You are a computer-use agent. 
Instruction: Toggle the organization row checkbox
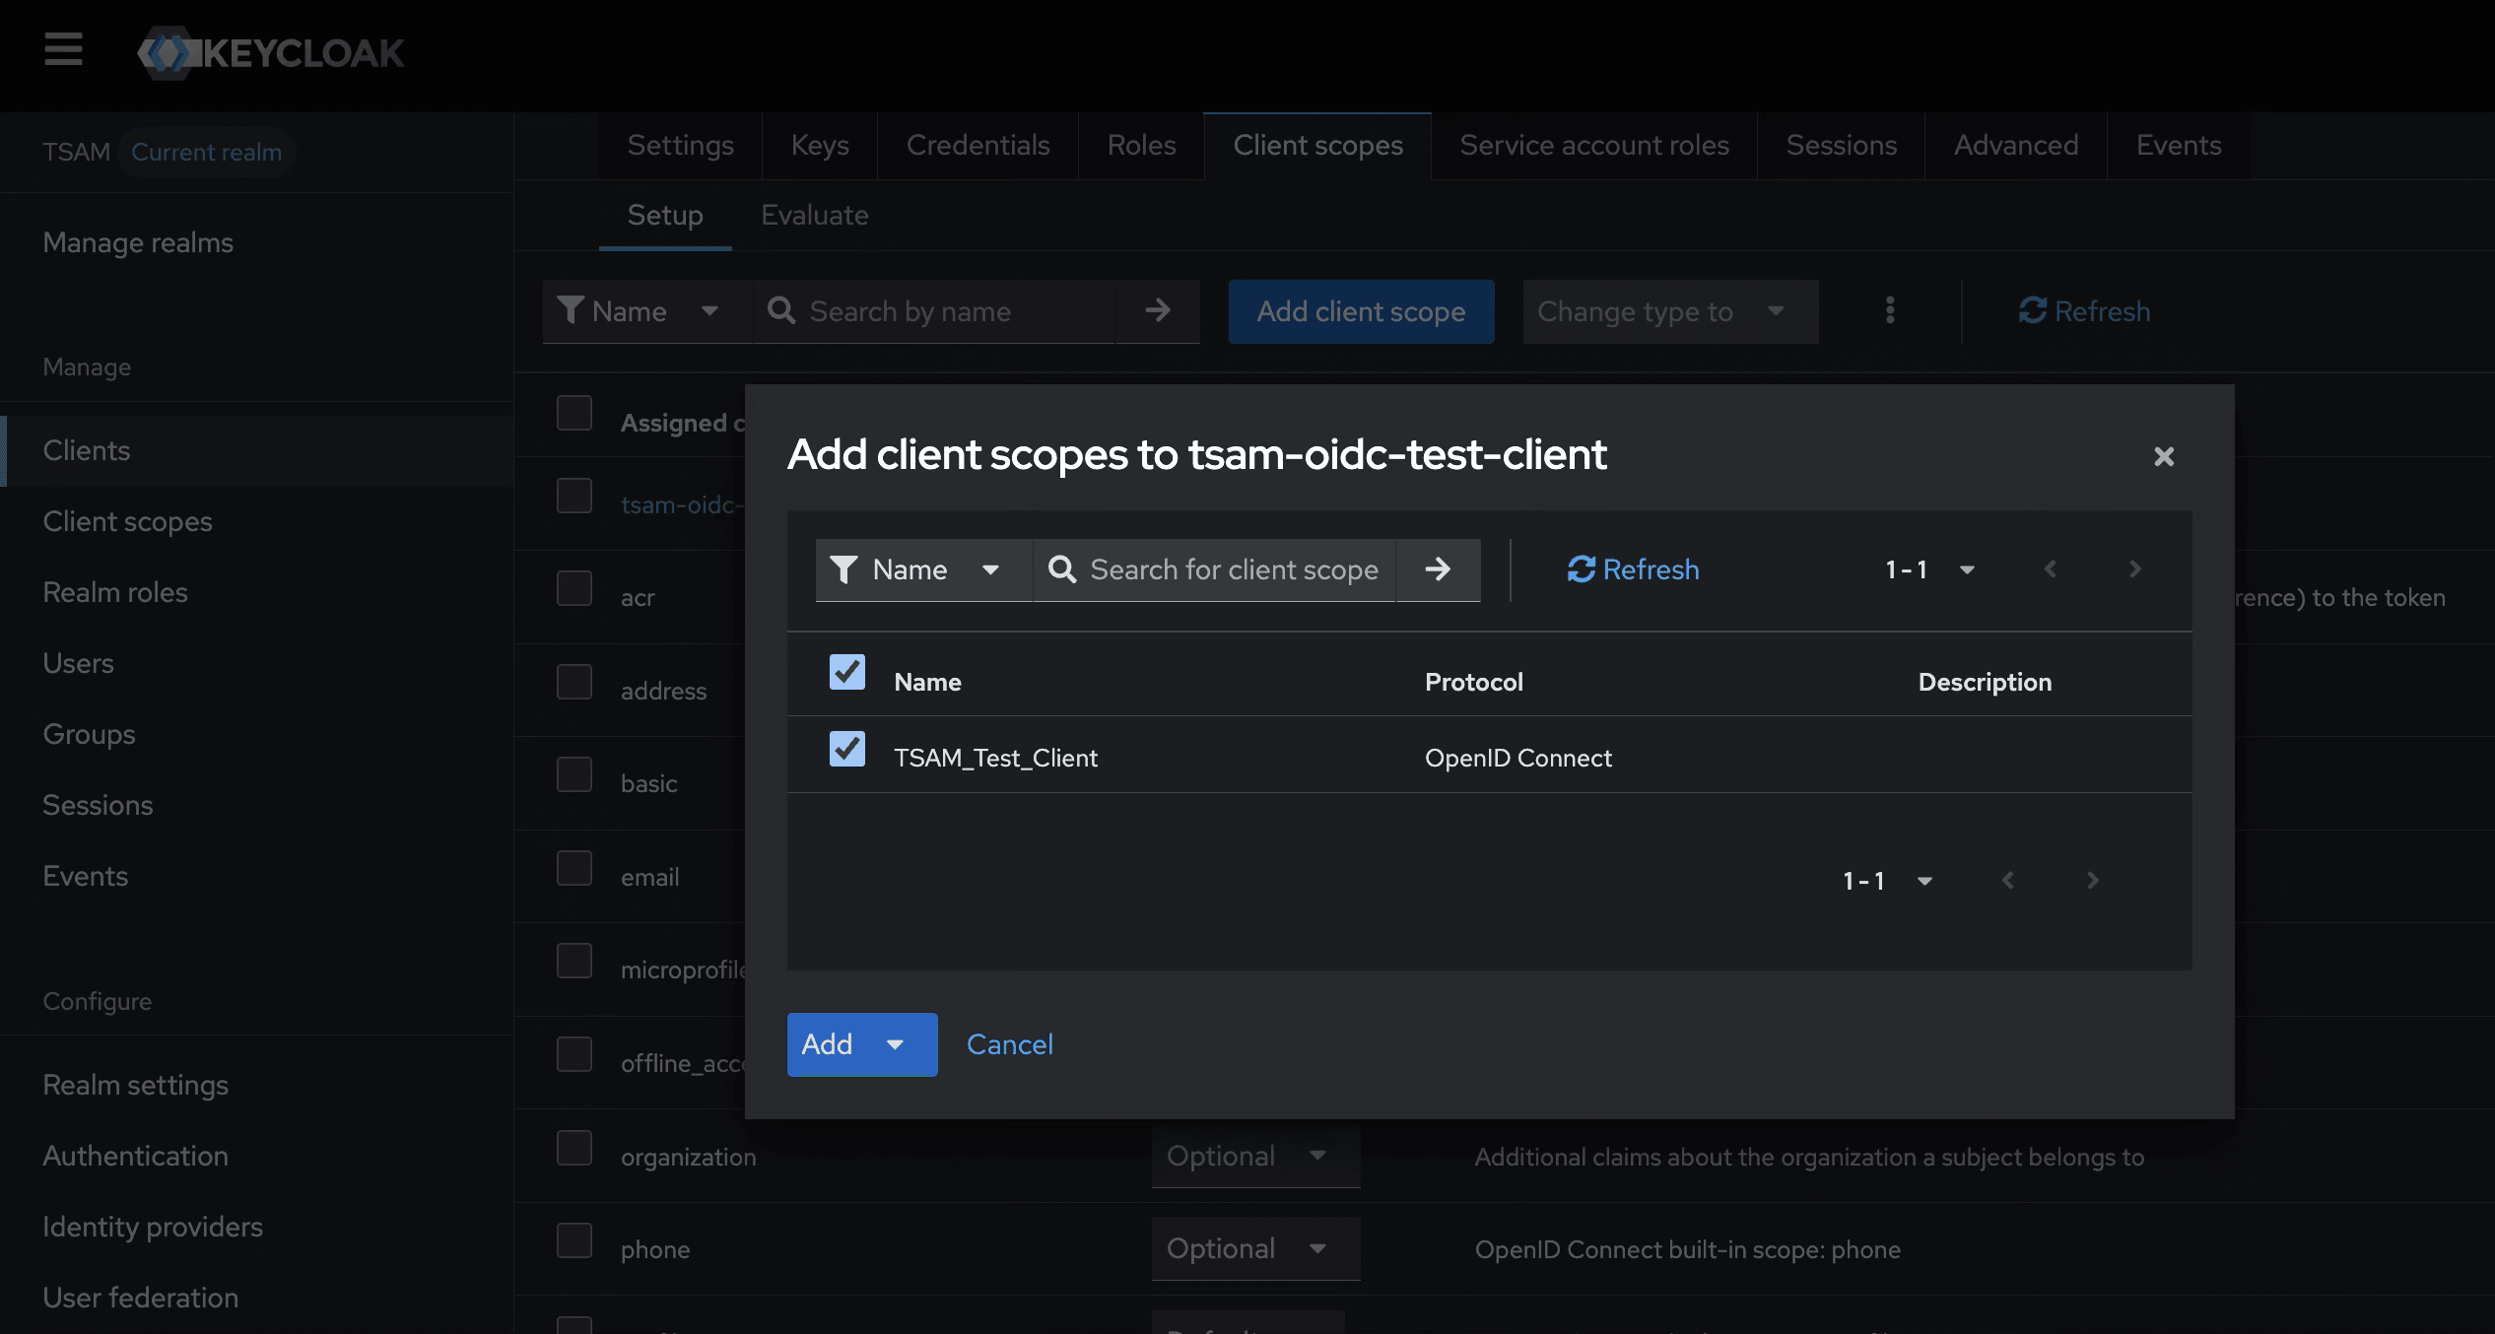click(574, 1149)
